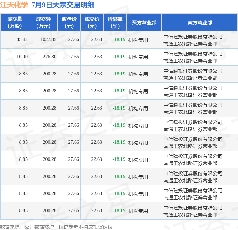Click the 成交额(万元) column header

43,23
